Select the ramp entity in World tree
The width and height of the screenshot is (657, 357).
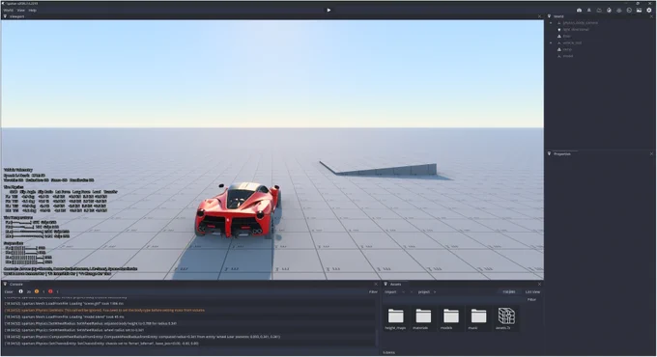pos(567,49)
